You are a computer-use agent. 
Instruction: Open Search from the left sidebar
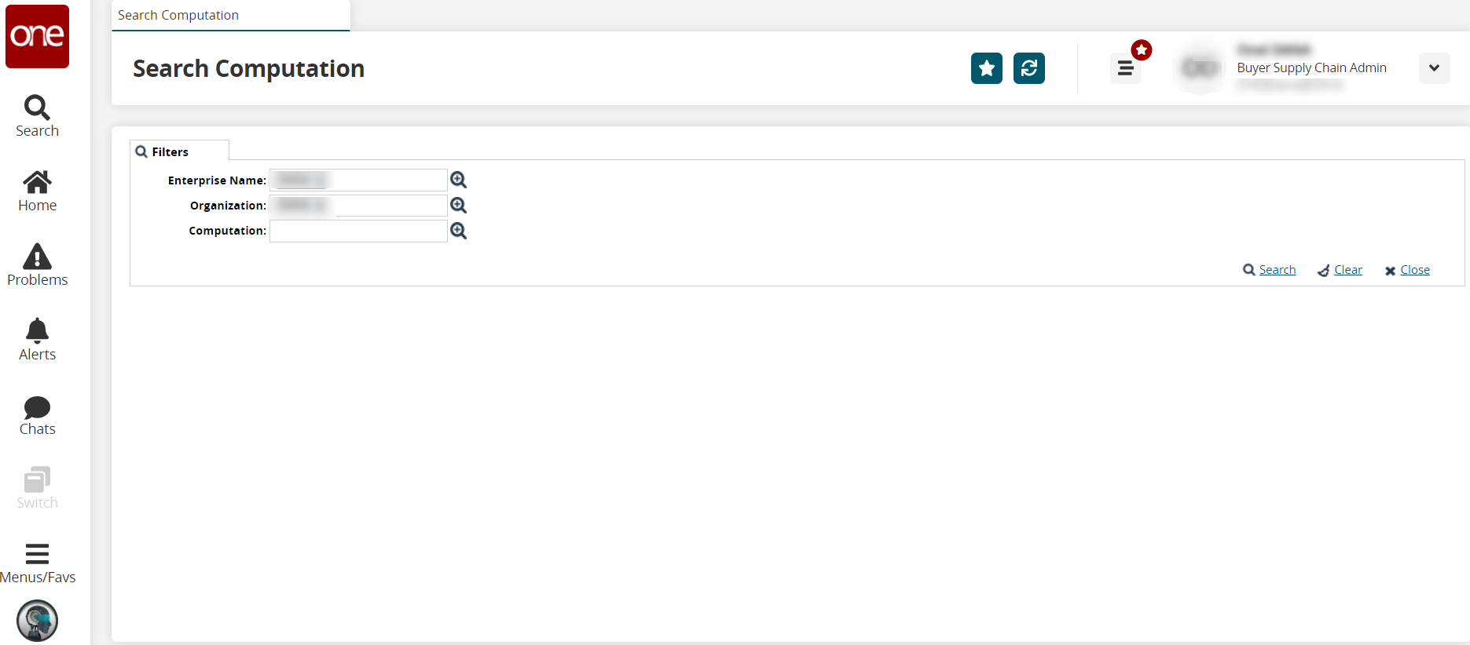click(x=37, y=116)
